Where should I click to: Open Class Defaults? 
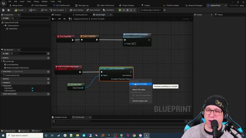(x=93, y=10)
